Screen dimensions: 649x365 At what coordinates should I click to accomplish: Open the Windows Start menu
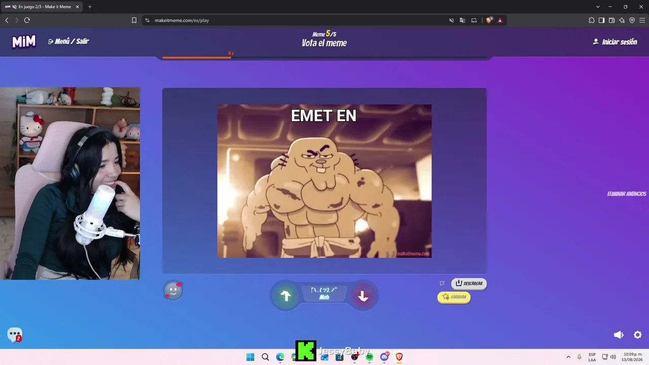(250, 357)
